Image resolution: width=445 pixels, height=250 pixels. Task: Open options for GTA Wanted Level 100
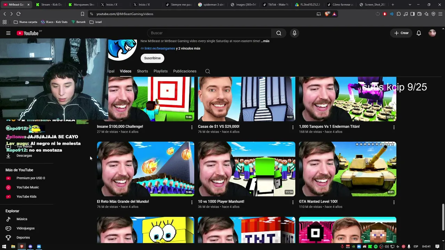[394, 202]
